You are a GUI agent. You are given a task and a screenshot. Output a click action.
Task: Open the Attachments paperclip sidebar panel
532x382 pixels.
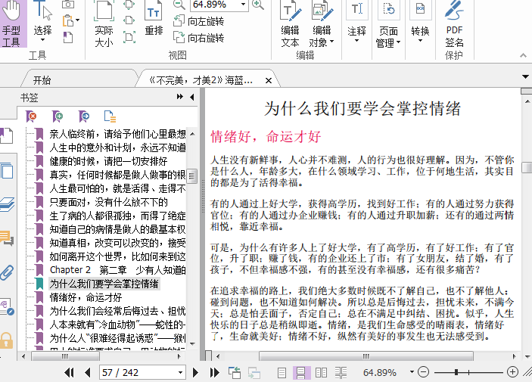7,272
